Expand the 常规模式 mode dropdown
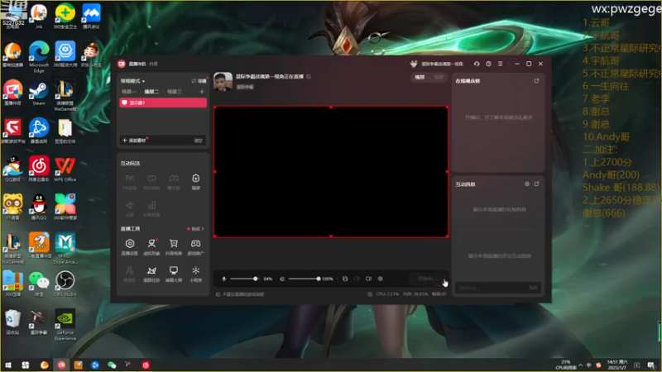Image resolution: width=662 pixels, height=372 pixels. click(132, 81)
